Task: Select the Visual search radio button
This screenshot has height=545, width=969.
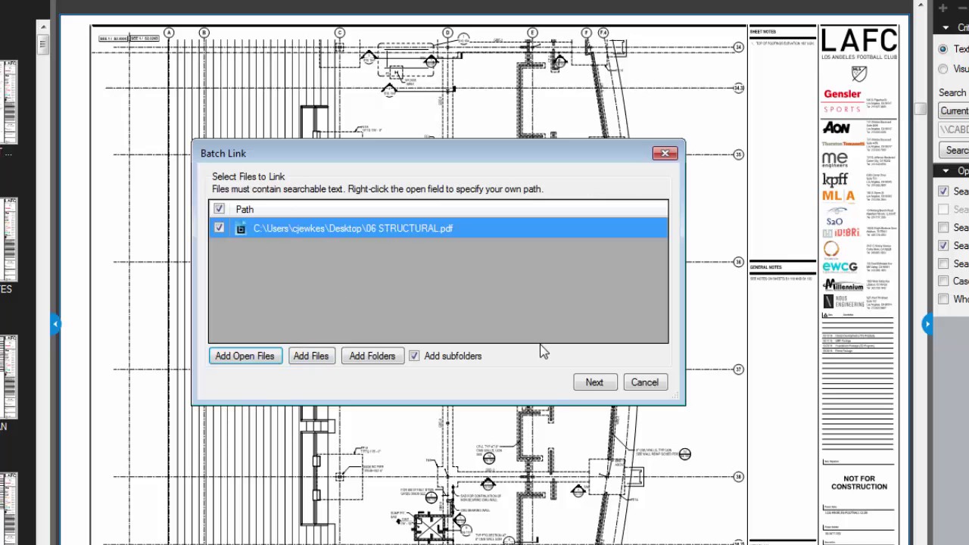Action: pos(943,69)
